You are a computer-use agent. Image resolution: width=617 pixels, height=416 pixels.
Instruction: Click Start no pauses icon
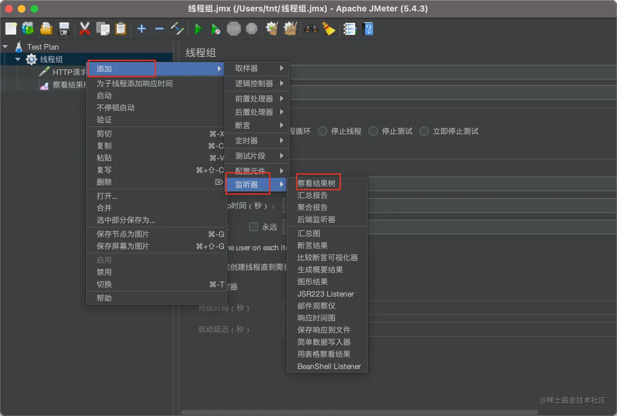click(x=216, y=29)
